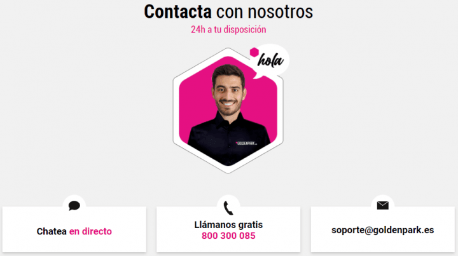
Task: Click the phone number 800 300 085
Action: click(228, 236)
